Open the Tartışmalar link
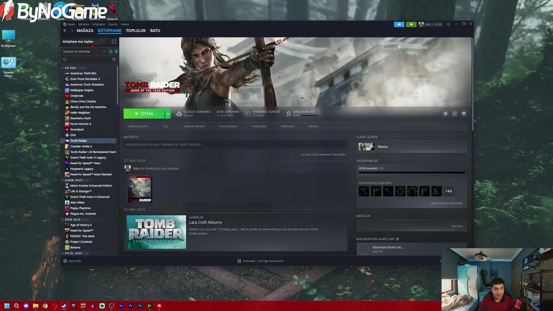 pos(259,126)
